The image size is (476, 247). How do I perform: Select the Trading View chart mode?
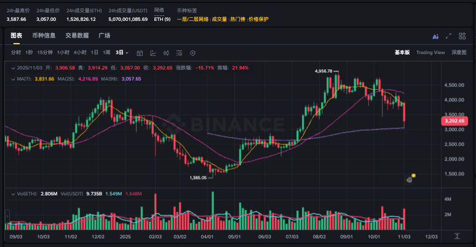[430, 53]
